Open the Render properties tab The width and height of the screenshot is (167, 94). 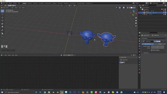coord(139,39)
